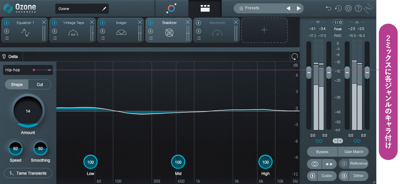This screenshot has height=184, width=400.
Task: Click the Undo arrow icon
Action: tap(328, 8)
